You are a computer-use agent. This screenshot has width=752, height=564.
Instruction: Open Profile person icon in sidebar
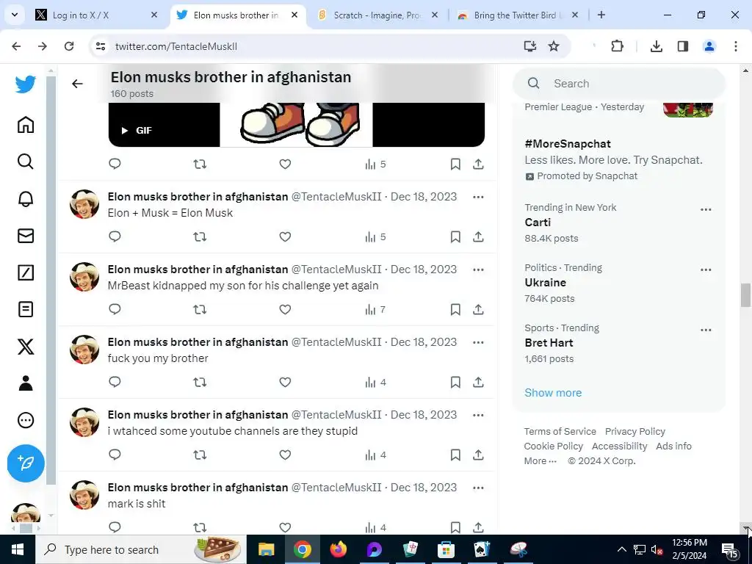[26, 383]
